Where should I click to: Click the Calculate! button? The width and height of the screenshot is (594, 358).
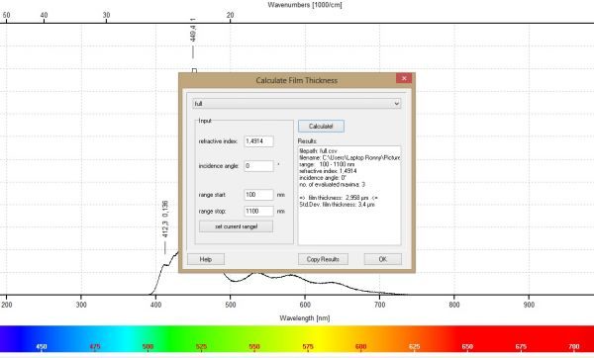321,127
